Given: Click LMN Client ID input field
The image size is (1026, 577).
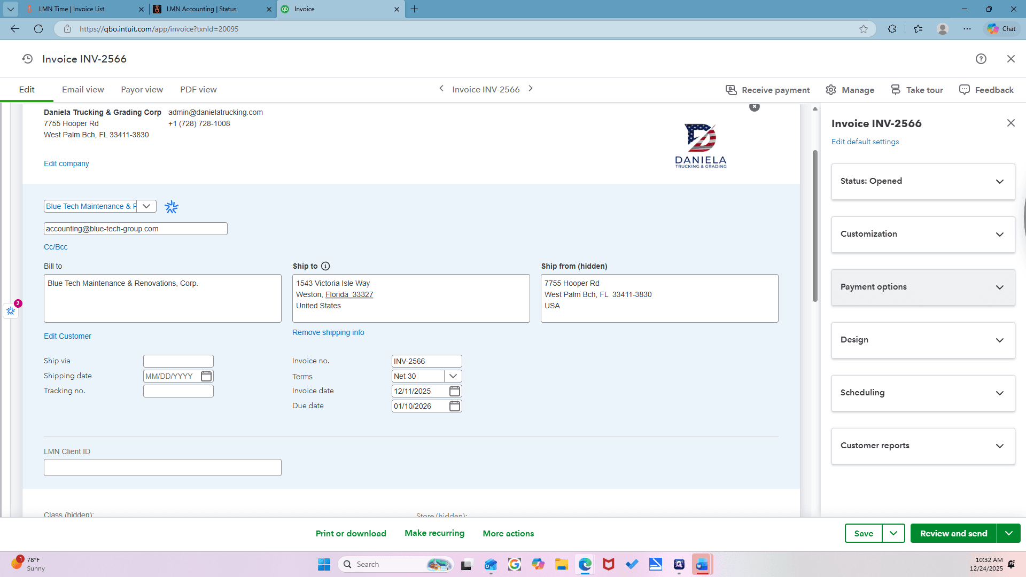Looking at the screenshot, I should click(x=162, y=467).
